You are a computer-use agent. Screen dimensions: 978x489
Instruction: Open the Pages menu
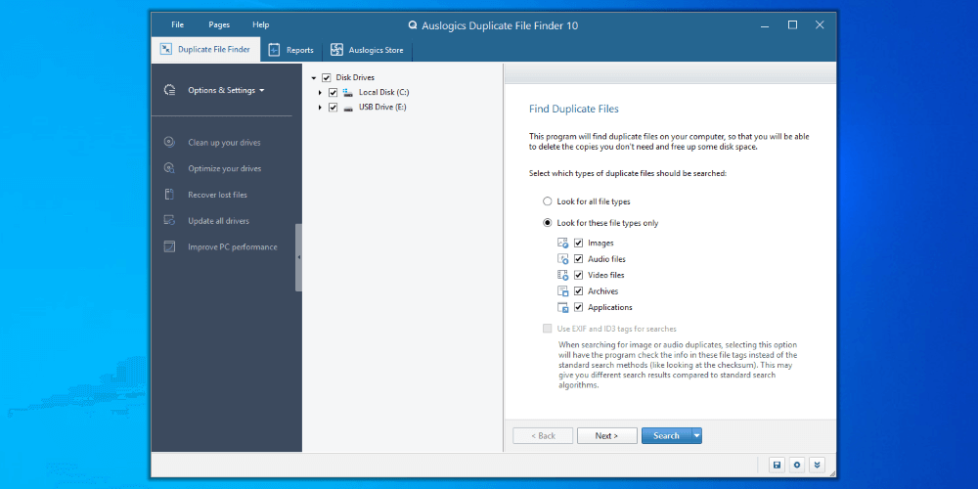[219, 25]
